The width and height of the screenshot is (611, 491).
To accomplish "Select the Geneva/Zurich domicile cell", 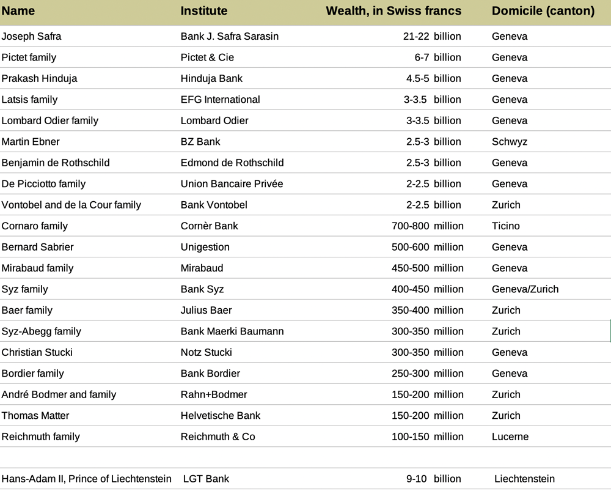I will 525,289.
